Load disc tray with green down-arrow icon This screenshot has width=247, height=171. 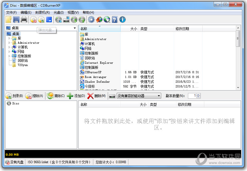tap(74, 20)
